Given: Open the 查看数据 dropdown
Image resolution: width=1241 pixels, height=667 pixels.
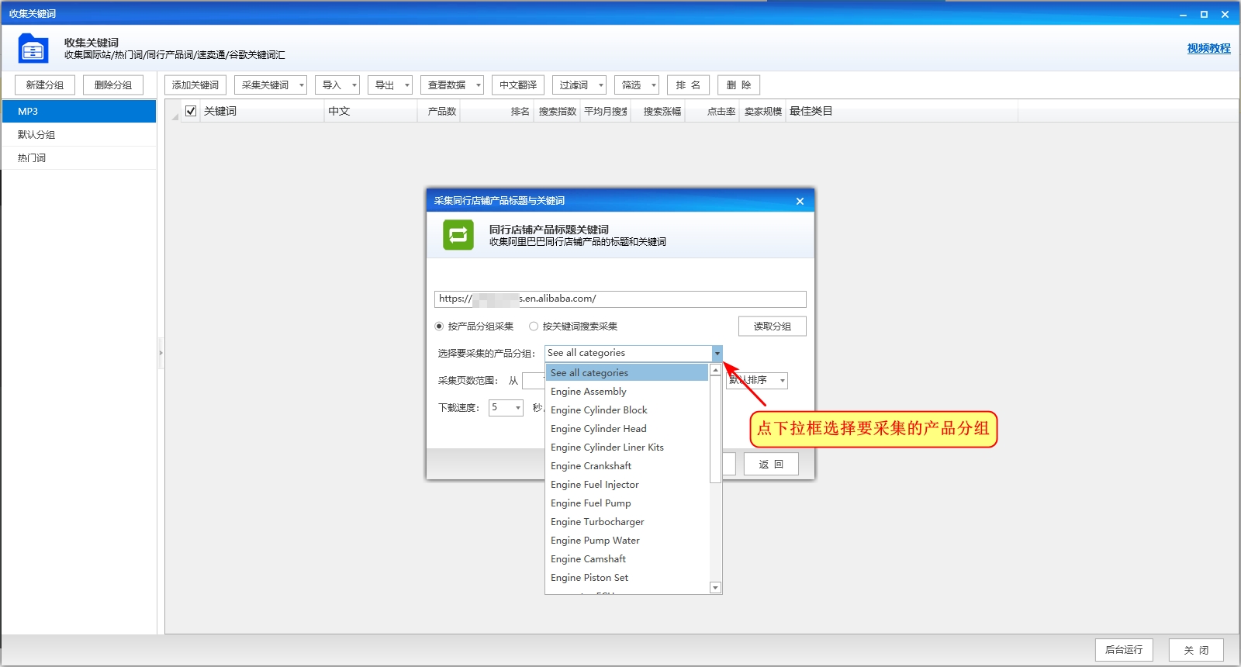Looking at the screenshot, I should coord(451,85).
